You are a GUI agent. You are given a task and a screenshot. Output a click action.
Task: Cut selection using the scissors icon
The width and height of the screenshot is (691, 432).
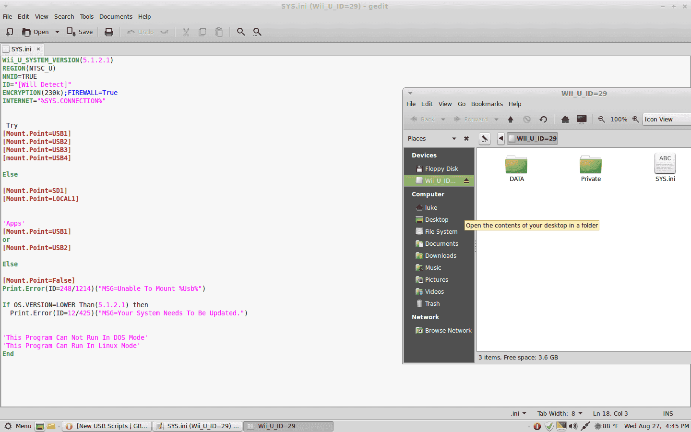[x=186, y=32]
